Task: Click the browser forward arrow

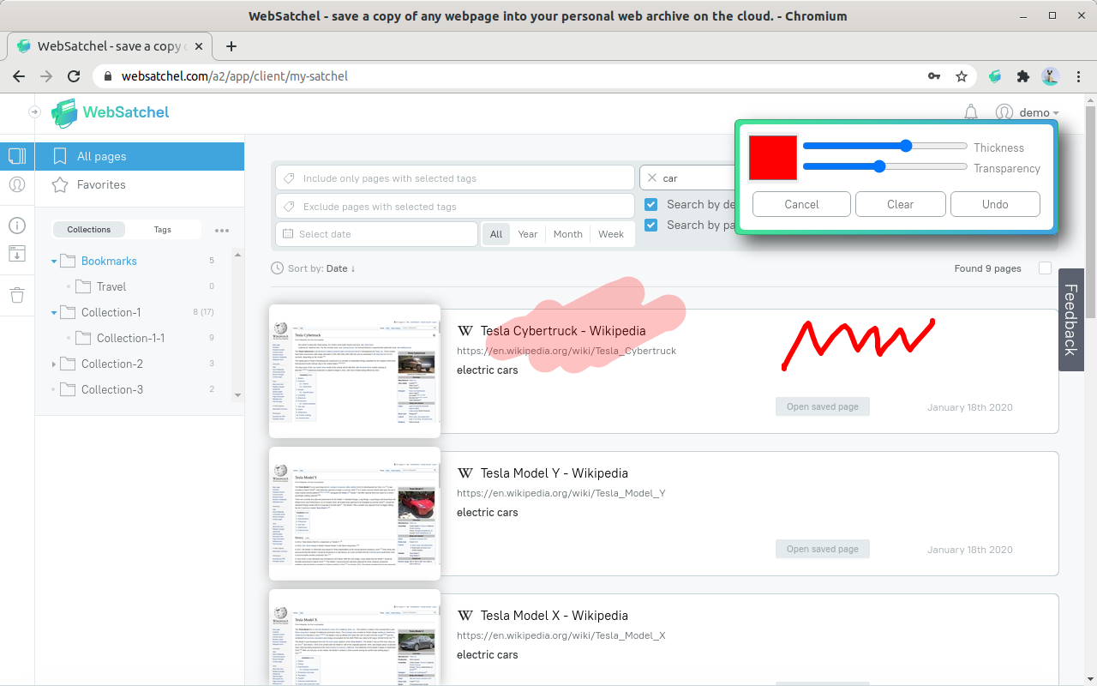Action: (46, 76)
